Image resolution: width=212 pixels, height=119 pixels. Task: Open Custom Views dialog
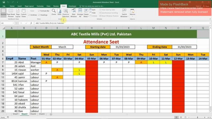(24, 13)
